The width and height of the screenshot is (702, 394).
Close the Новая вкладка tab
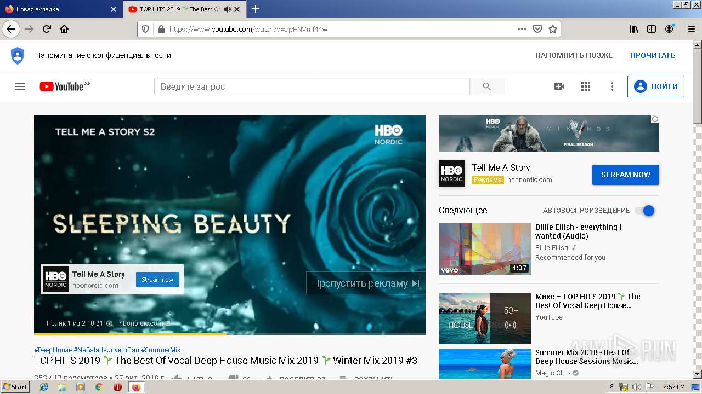coord(114,9)
